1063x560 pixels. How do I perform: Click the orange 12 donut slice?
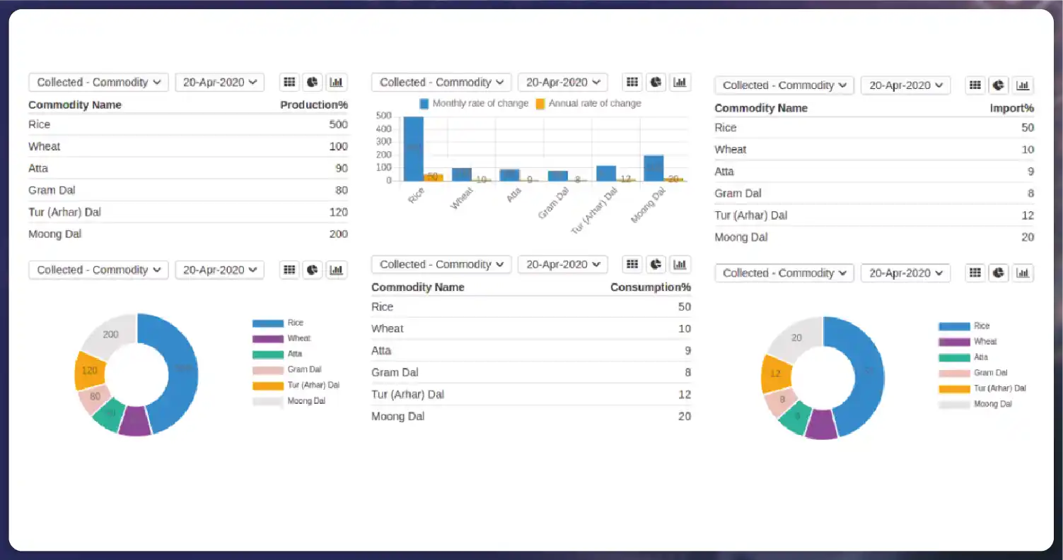click(775, 373)
